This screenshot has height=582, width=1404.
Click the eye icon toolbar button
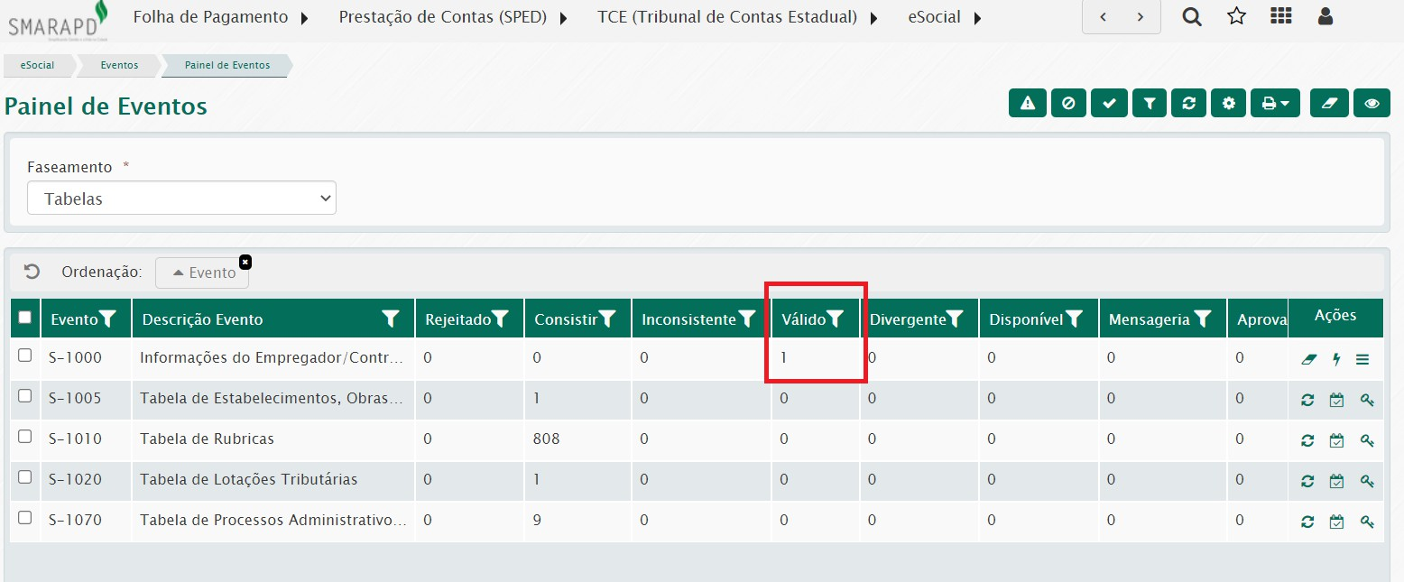click(x=1372, y=104)
